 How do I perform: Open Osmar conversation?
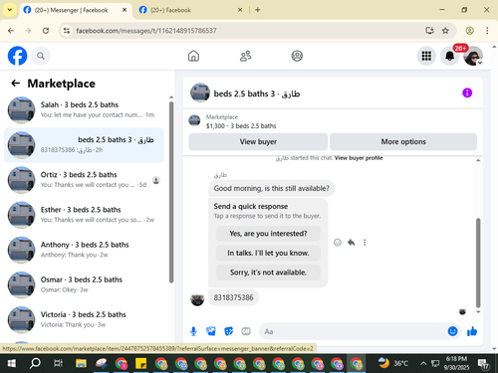coord(84,284)
